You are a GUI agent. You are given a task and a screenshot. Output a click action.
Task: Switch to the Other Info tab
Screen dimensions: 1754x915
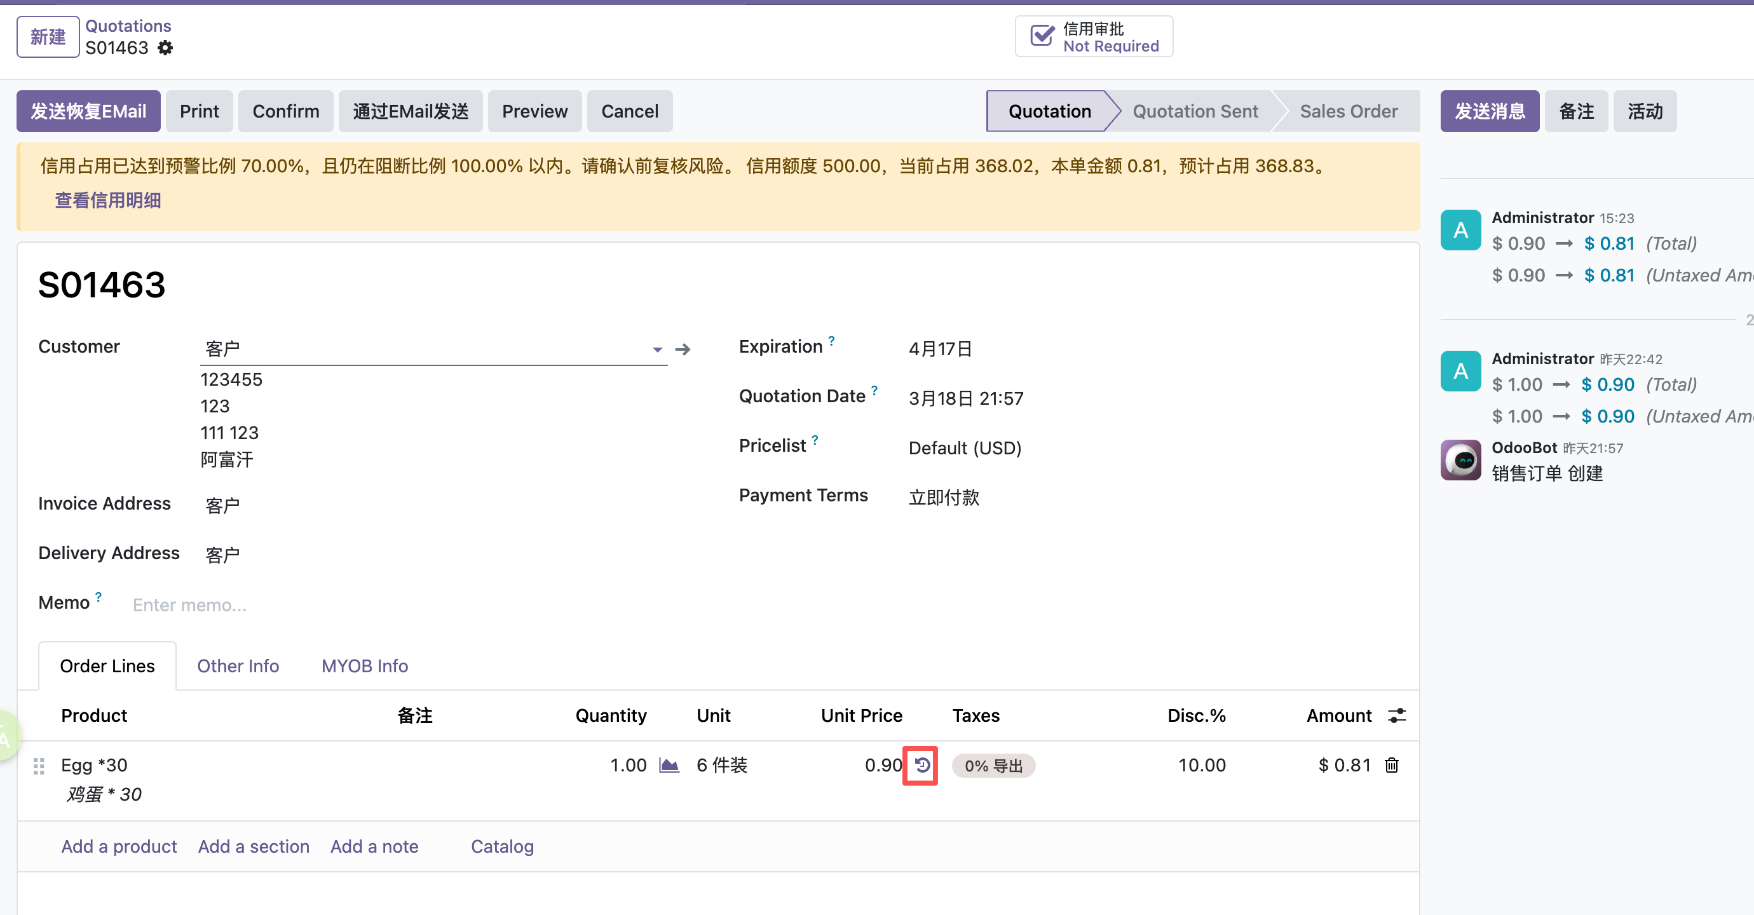pyautogui.click(x=238, y=666)
